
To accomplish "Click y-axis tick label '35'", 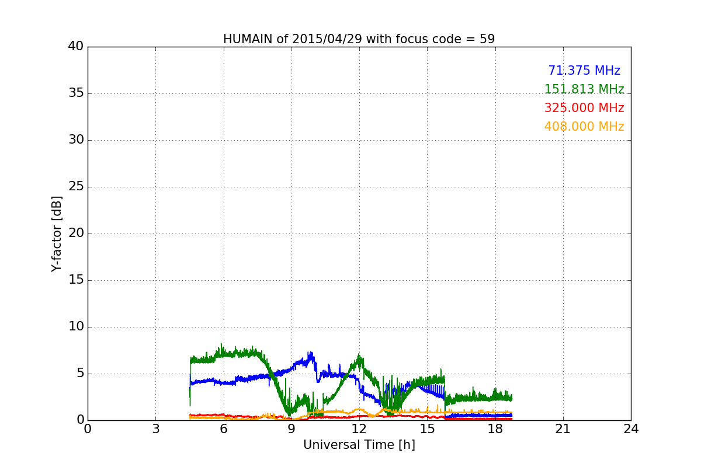I will [x=76, y=93].
